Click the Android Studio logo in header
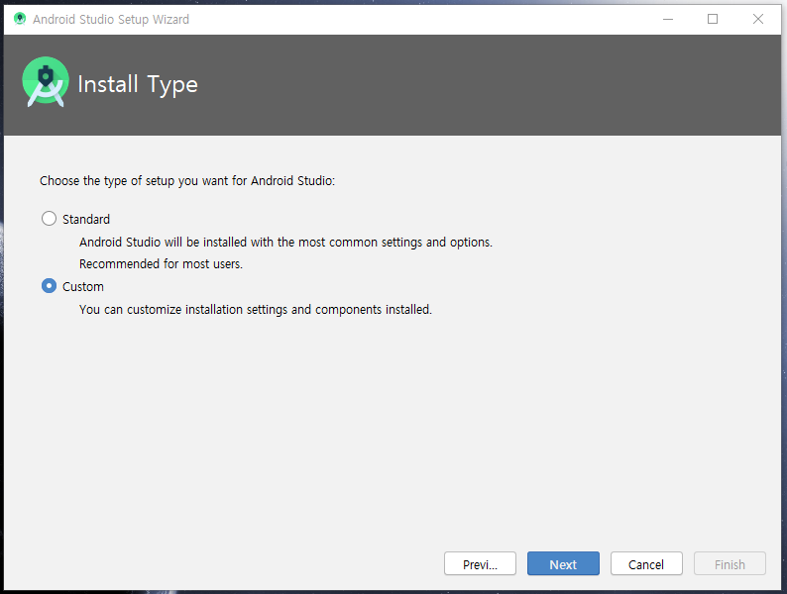This screenshot has width=787, height=594. [x=46, y=82]
